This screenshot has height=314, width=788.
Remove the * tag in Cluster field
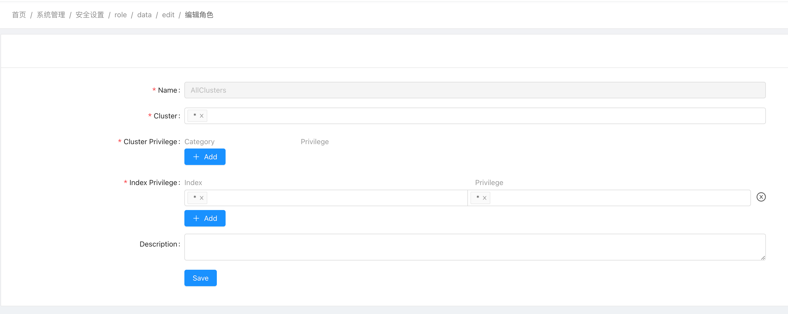click(x=202, y=116)
